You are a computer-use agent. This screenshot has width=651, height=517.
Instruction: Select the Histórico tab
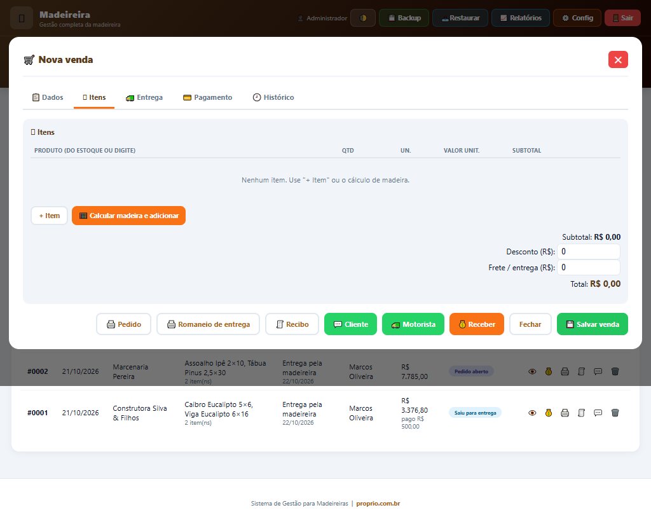273,97
